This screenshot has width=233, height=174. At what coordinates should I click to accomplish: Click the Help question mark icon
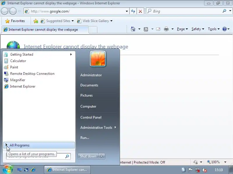pyautogui.click(x=224, y=29)
